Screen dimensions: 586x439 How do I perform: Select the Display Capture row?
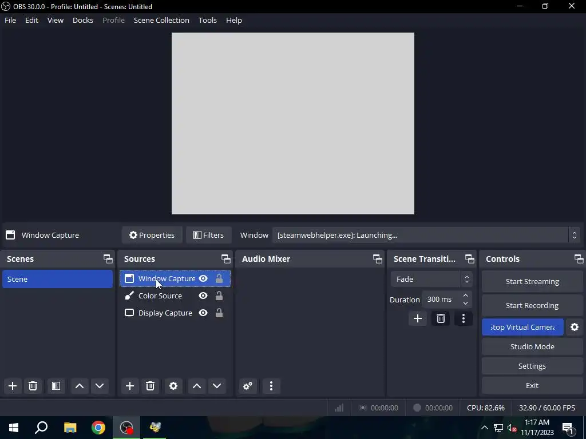pyautogui.click(x=175, y=313)
